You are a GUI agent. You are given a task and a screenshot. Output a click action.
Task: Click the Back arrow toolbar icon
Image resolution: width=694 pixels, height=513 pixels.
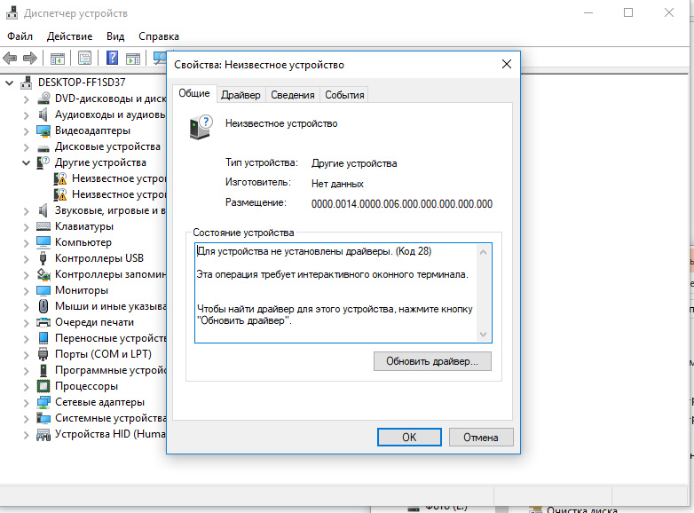[x=10, y=59]
